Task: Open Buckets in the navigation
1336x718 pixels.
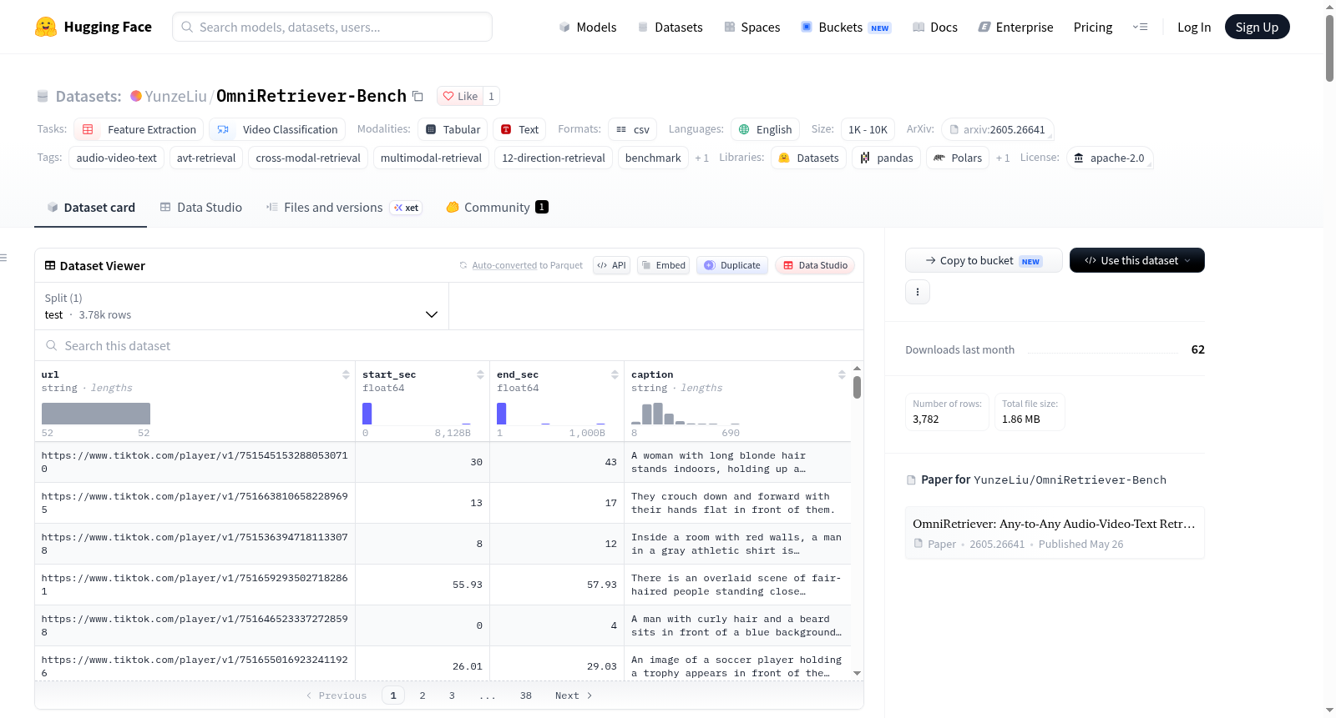Action: [x=846, y=27]
